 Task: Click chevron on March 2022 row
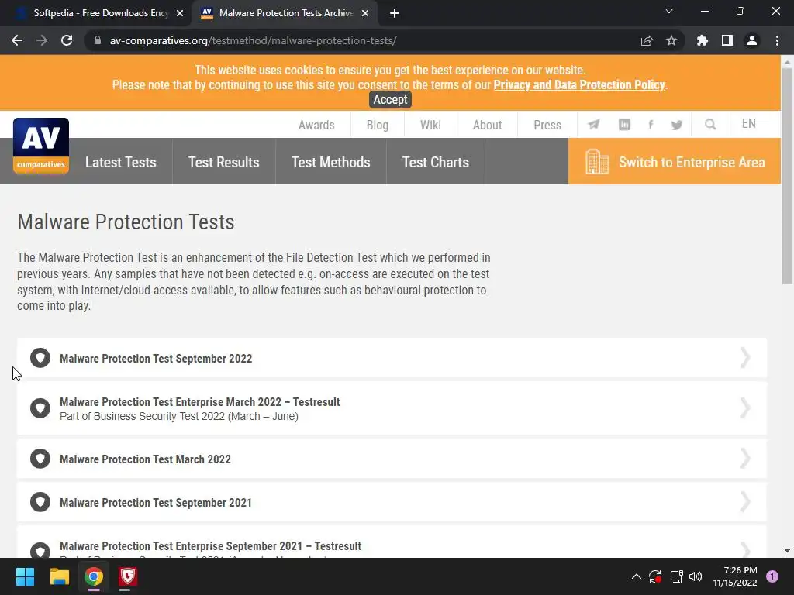click(745, 459)
